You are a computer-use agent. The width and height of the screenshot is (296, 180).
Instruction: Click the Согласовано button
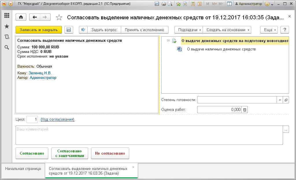point(32,153)
